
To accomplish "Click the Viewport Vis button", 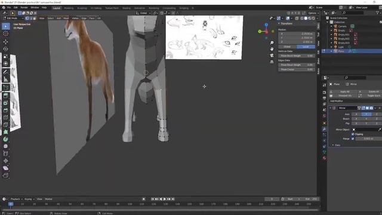I will click(x=343, y=96).
